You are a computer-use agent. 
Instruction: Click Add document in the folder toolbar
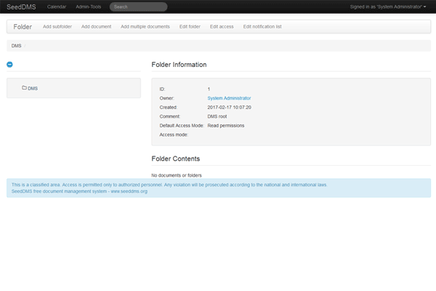point(96,26)
